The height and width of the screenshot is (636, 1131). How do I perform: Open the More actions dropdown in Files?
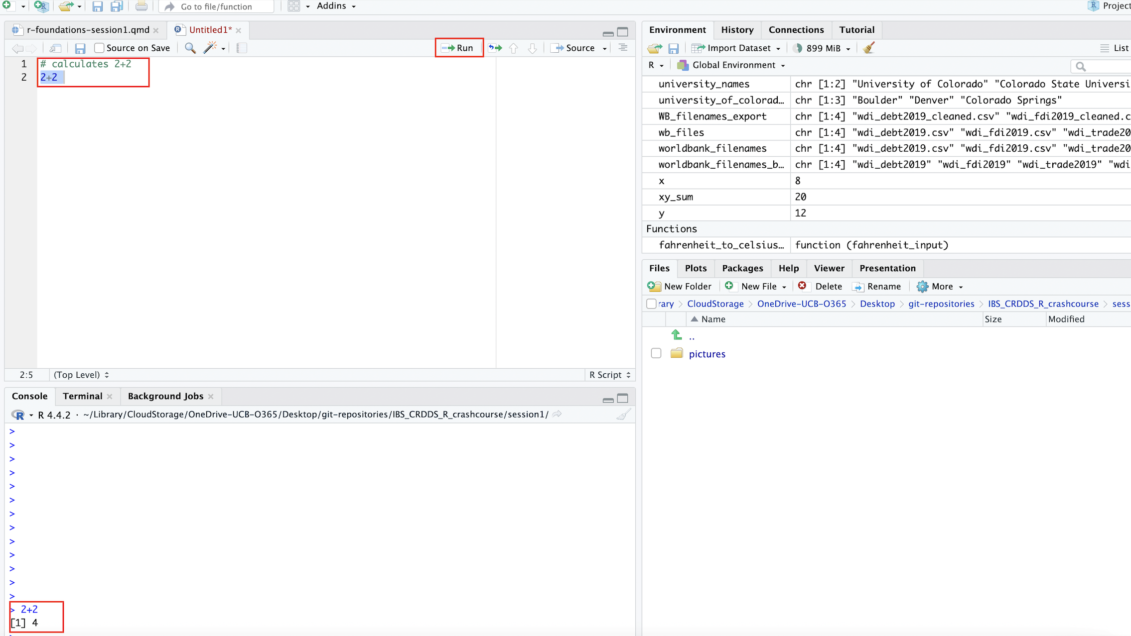[942, 286]
